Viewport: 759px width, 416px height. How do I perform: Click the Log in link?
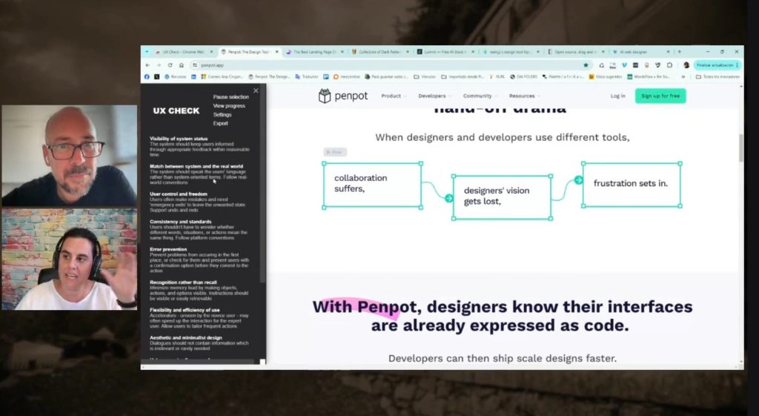[617, 96]
